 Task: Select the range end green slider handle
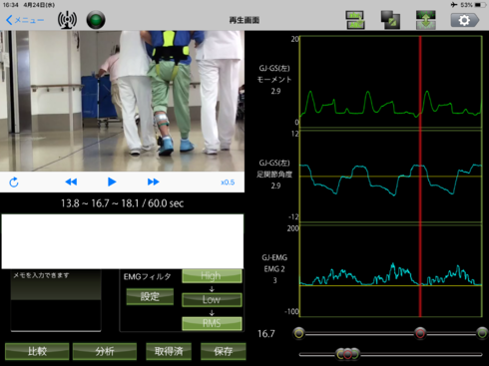482,333
